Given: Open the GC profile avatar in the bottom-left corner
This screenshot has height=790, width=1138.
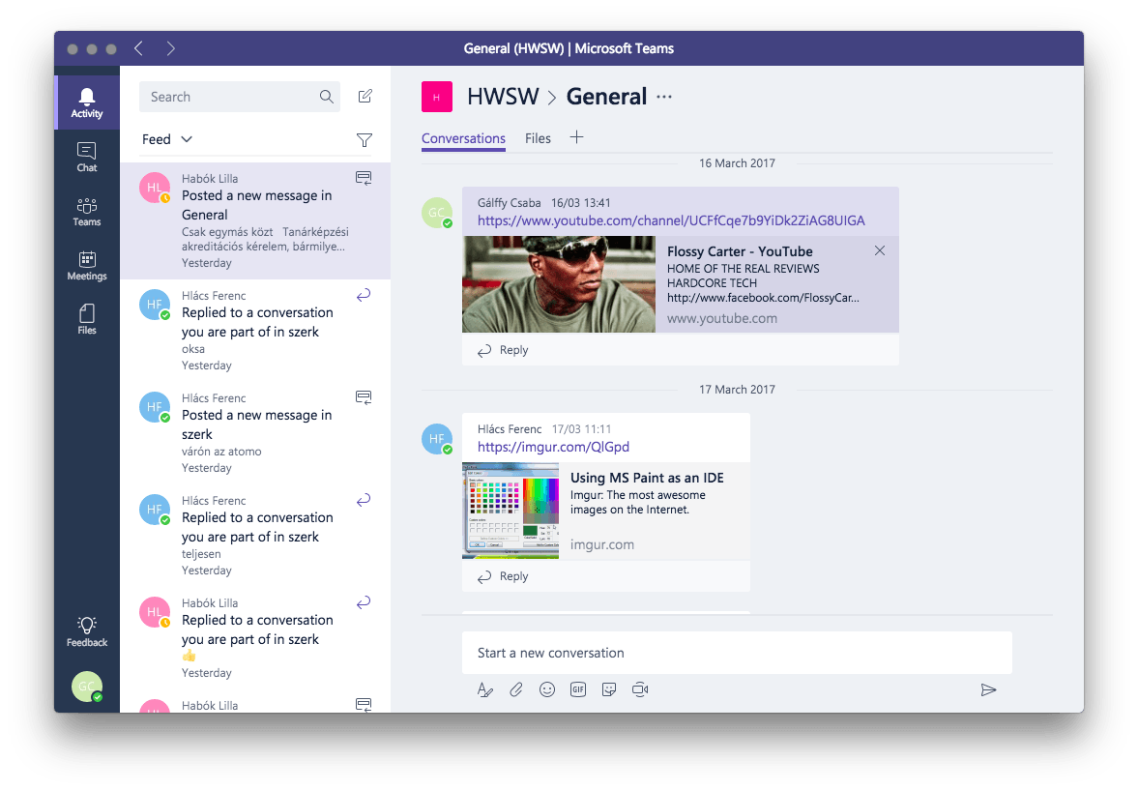Looking at the screenshot, I should coord(87,687).
